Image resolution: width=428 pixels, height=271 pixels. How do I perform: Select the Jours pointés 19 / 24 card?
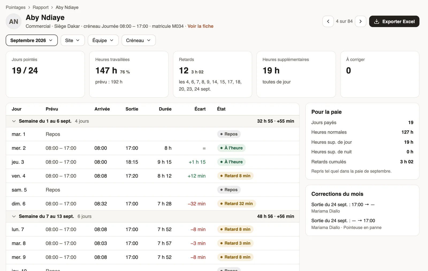tap(45, 74)
